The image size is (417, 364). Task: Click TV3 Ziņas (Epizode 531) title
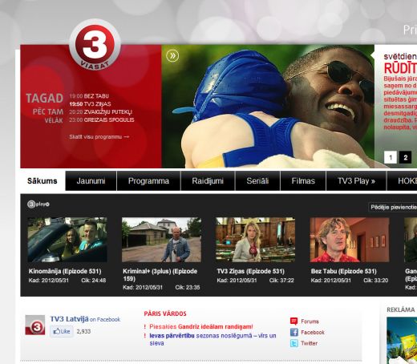pyautogui.click(x=251, y=271)
